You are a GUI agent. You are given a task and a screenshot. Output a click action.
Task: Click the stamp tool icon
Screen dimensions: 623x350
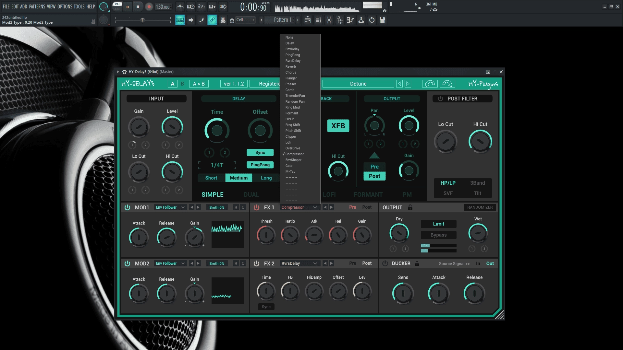tap(223, 20)
